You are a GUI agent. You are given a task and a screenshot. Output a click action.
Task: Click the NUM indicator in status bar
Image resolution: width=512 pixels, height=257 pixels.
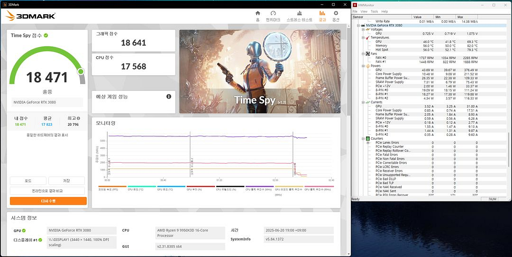[x=493, y=199]
